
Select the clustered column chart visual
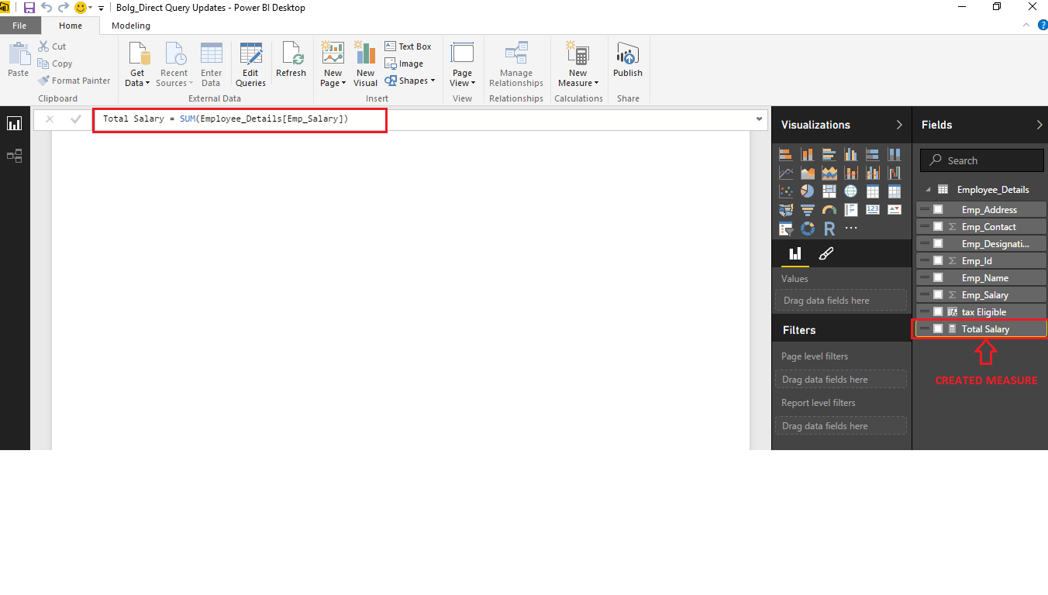tap(850, 154)
